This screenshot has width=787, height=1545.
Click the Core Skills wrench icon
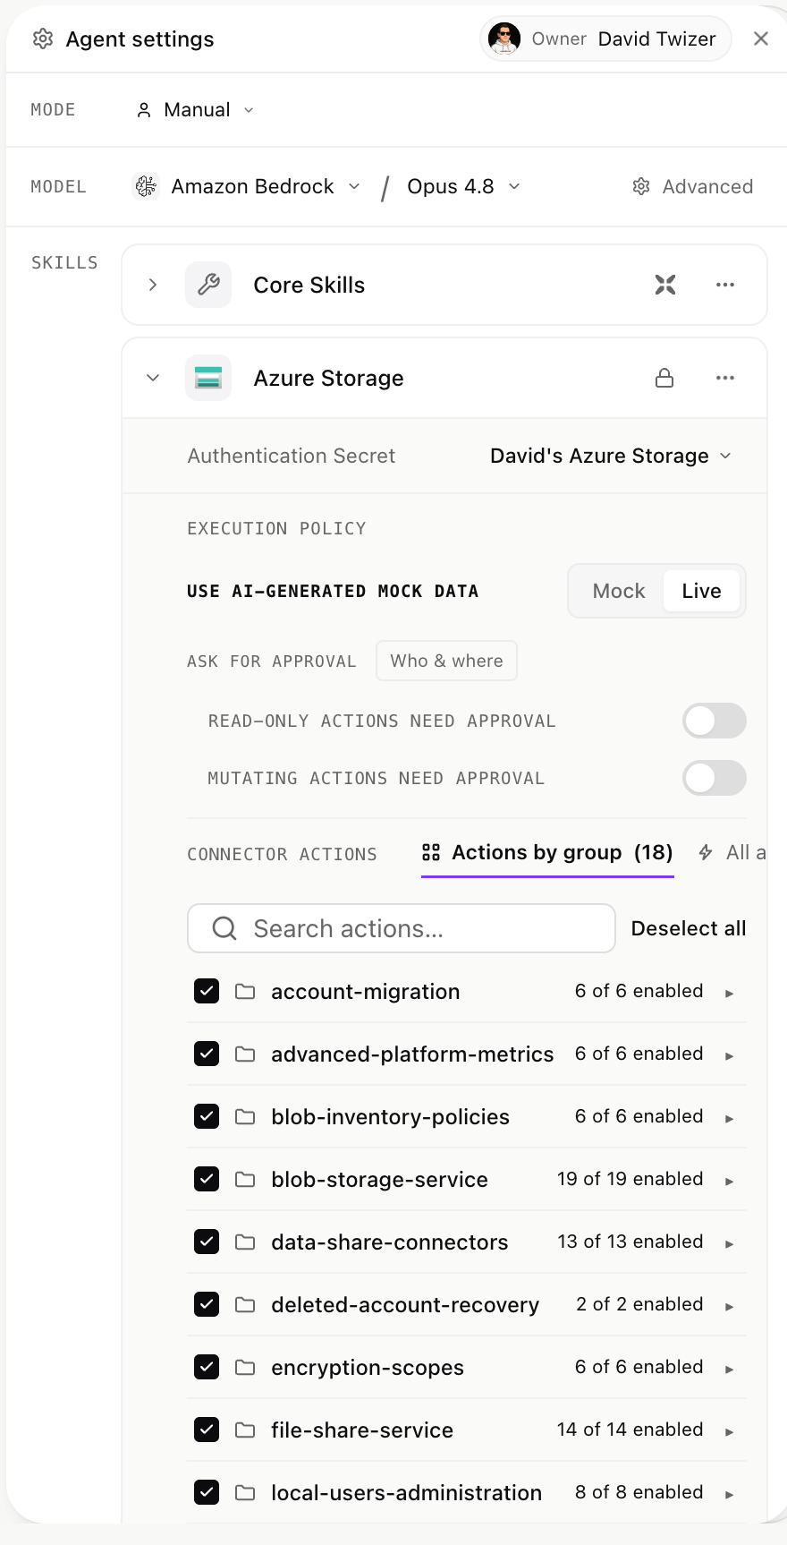point(208,285)
